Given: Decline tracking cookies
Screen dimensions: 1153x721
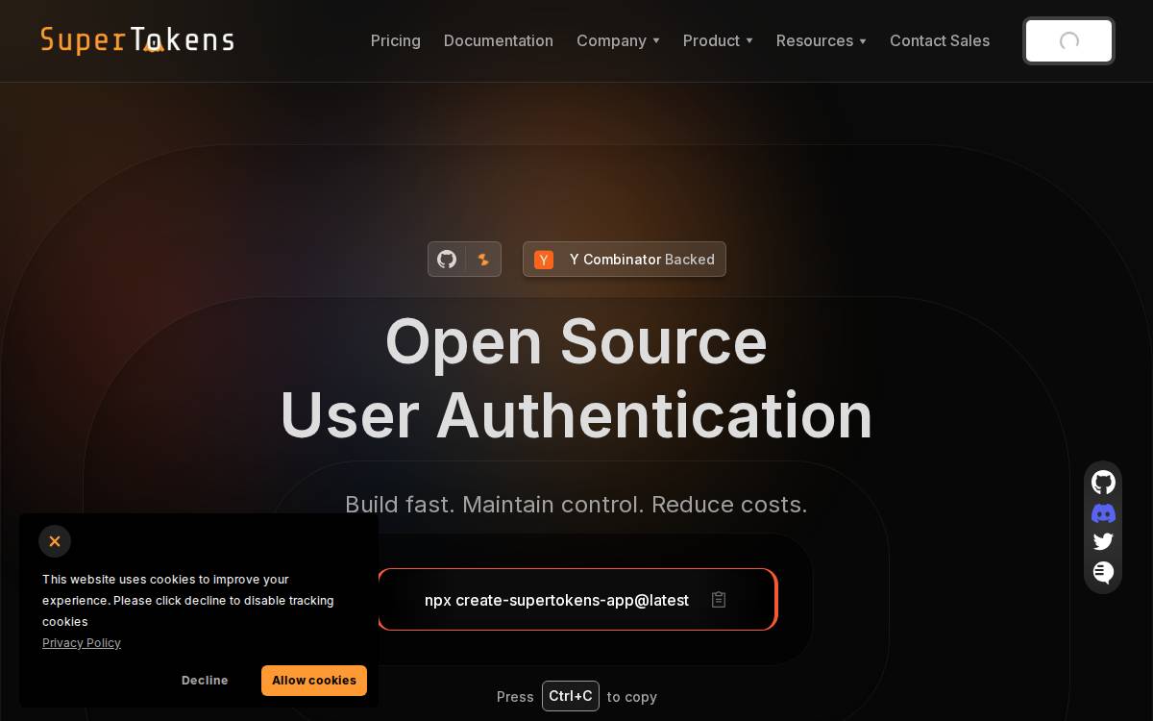Looking at the screenshot, I should 205,681.
